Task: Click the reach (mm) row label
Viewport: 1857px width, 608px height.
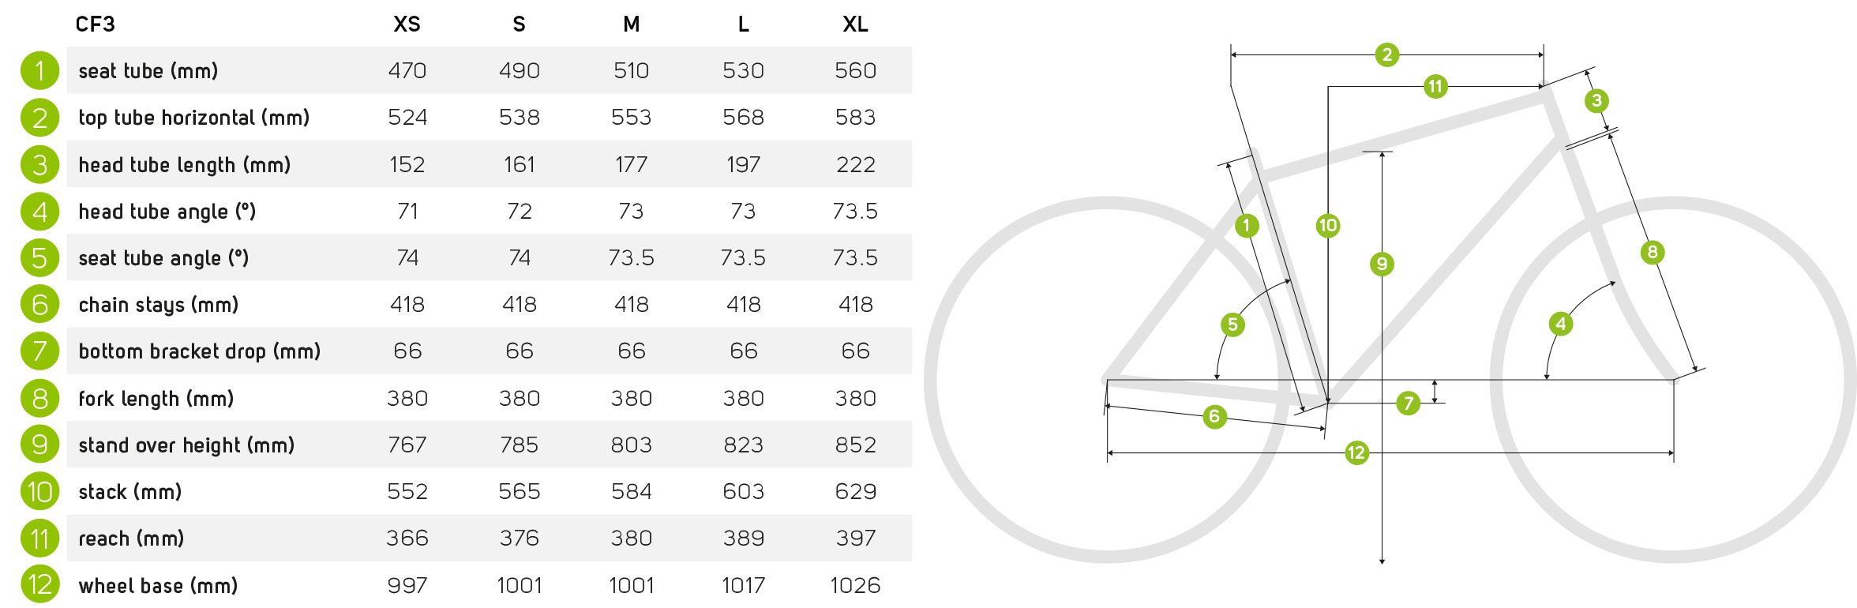Action: click(131, 539)
